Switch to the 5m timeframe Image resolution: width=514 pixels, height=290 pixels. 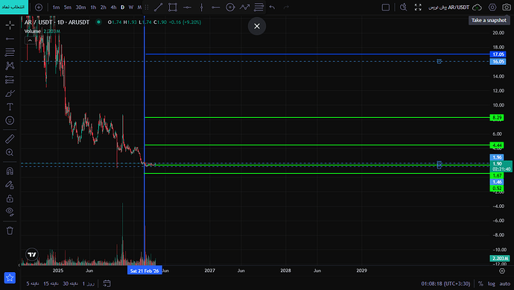pos(68,7)
